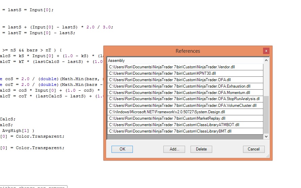The height and width of the screenshot is (188, 301).
Task: Select the MarketReplay.dll reference row
Action: tap(185, 118)
